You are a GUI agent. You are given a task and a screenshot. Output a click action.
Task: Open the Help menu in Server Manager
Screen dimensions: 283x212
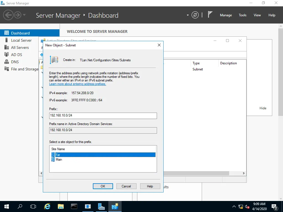(x=272, y=15)
